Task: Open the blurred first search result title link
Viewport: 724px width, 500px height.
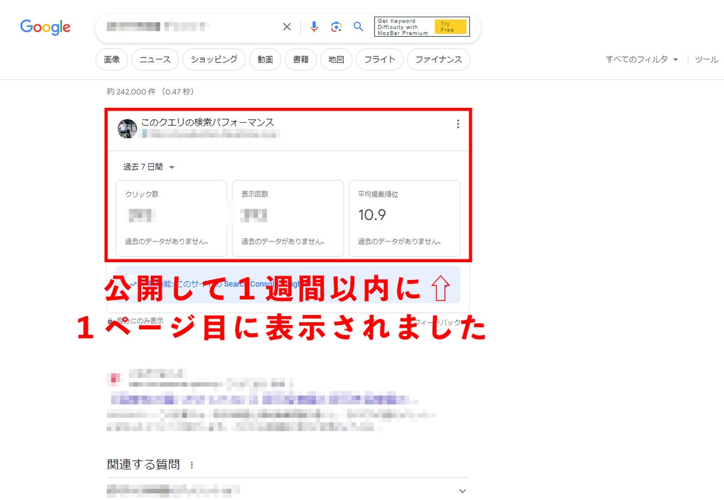Action: 264,397
